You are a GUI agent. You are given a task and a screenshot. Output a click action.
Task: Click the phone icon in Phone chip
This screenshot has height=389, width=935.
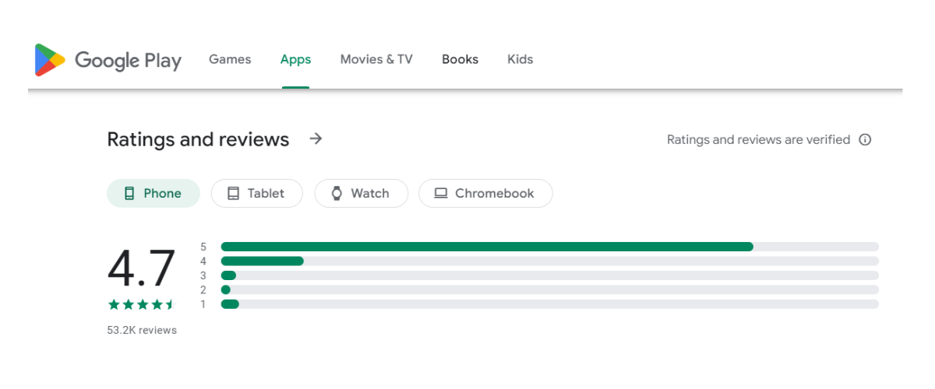129,194
